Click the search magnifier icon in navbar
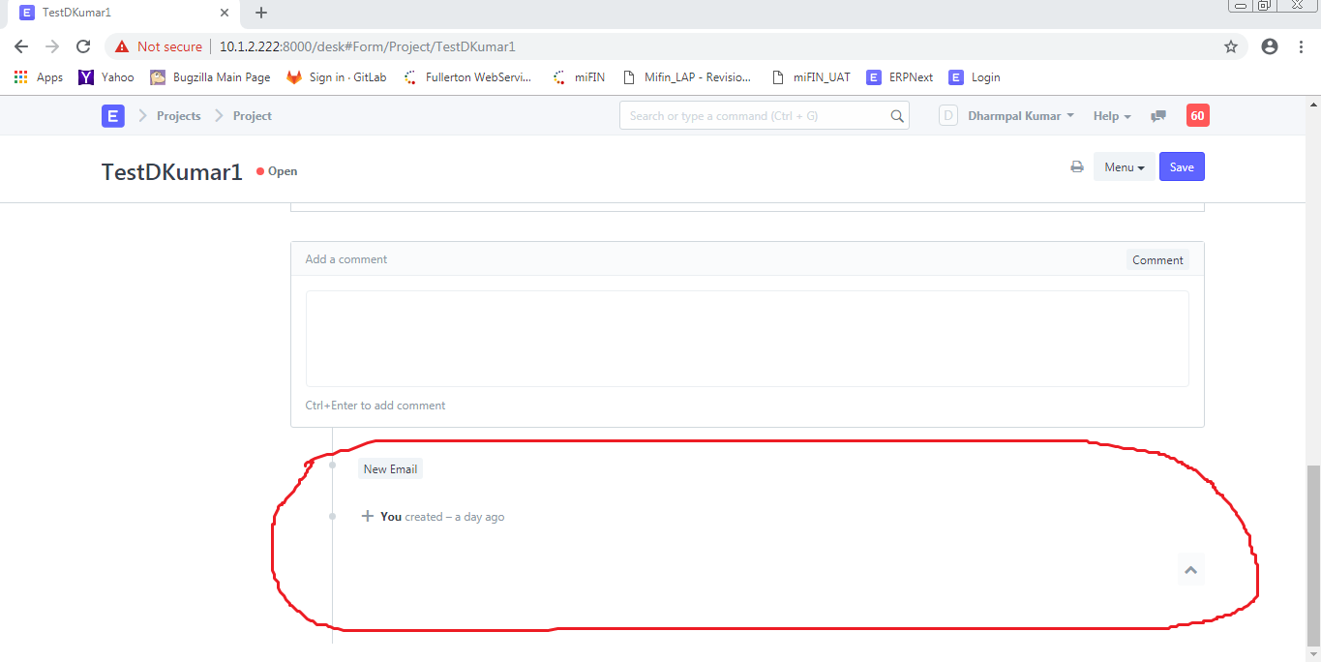Image resolution: width=1321 pixels, height=662 pixels. 896,115
